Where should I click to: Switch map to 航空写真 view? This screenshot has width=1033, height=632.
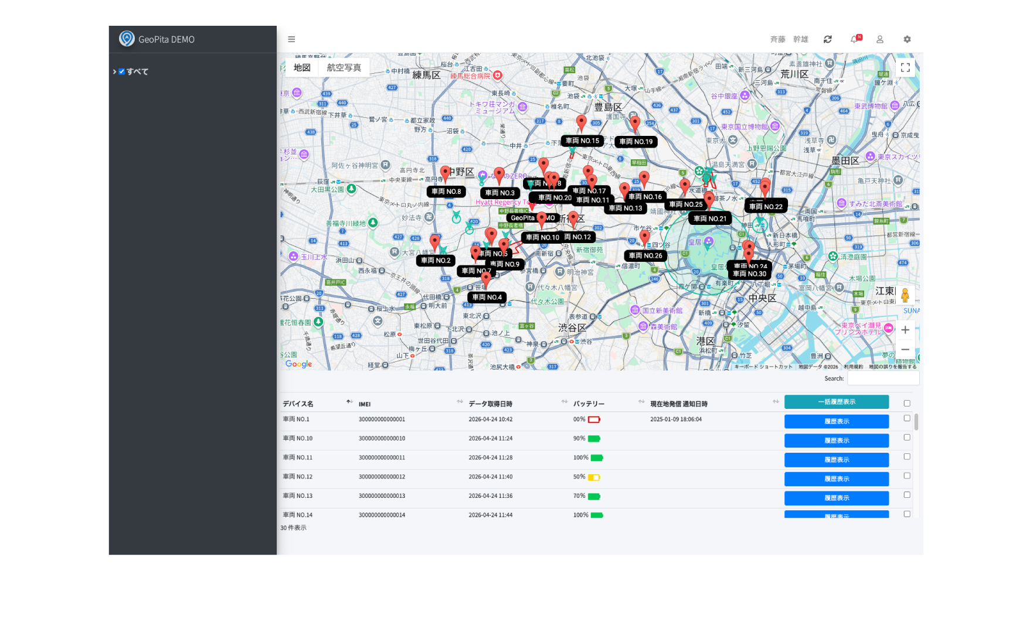click(344, 67)
